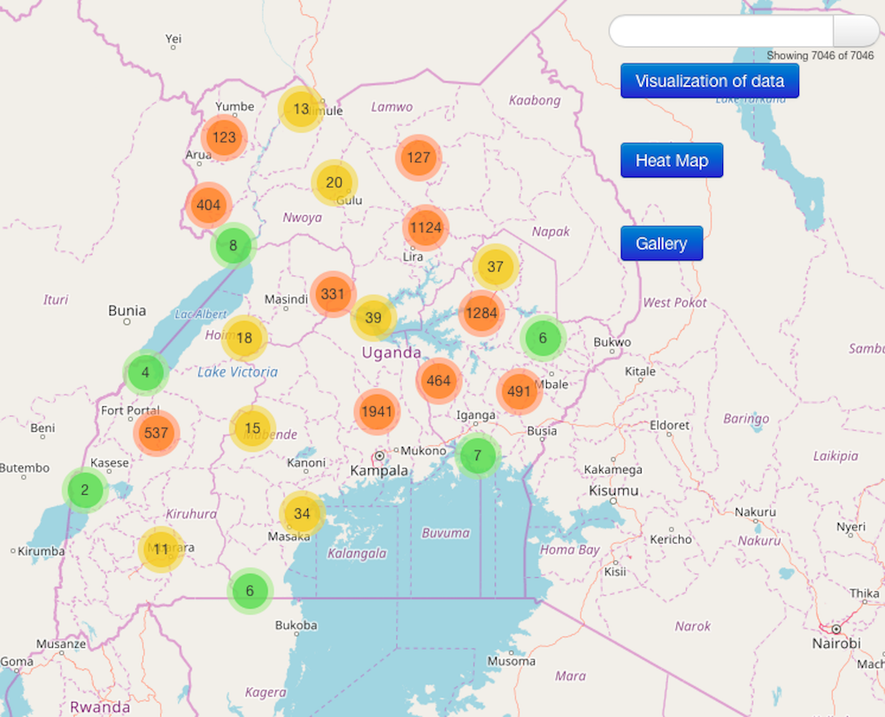The width and height of the screenshot is (885, 717).
Task: Click the Kisumu city label
Action: [x=613, y=490]
